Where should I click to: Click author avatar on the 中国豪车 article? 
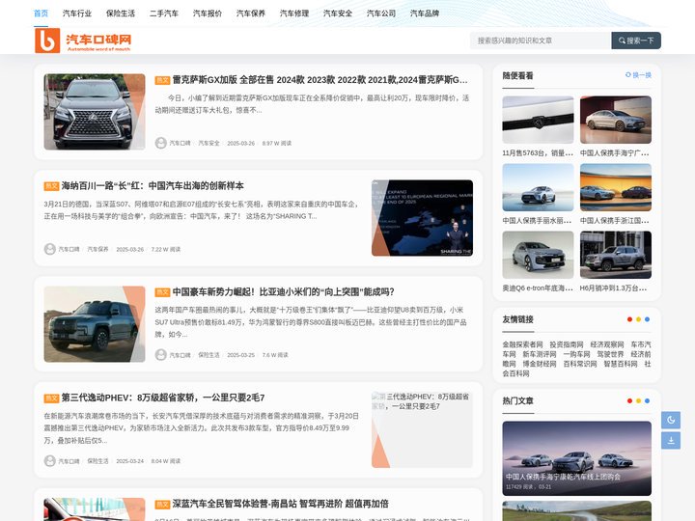click(x=160, y=355)
